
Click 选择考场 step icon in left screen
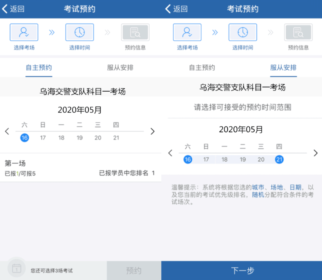coord(24,32)
